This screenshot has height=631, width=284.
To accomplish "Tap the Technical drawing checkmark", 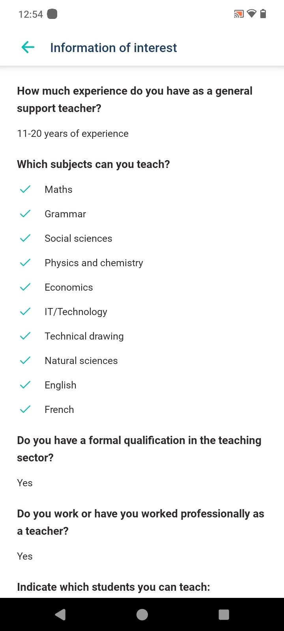I will tap(25, 336).
